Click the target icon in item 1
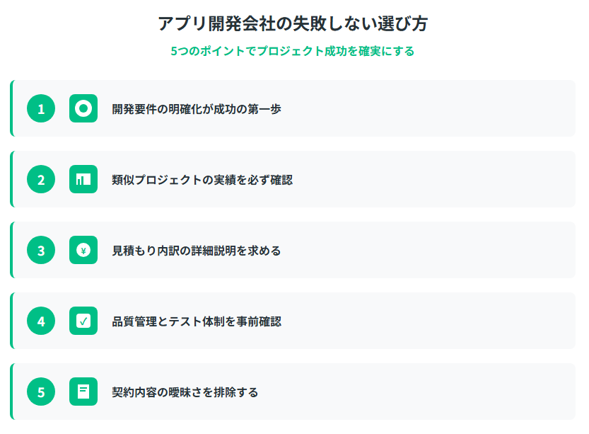Viewport: 589px width, 434px height. pos(83,108)
